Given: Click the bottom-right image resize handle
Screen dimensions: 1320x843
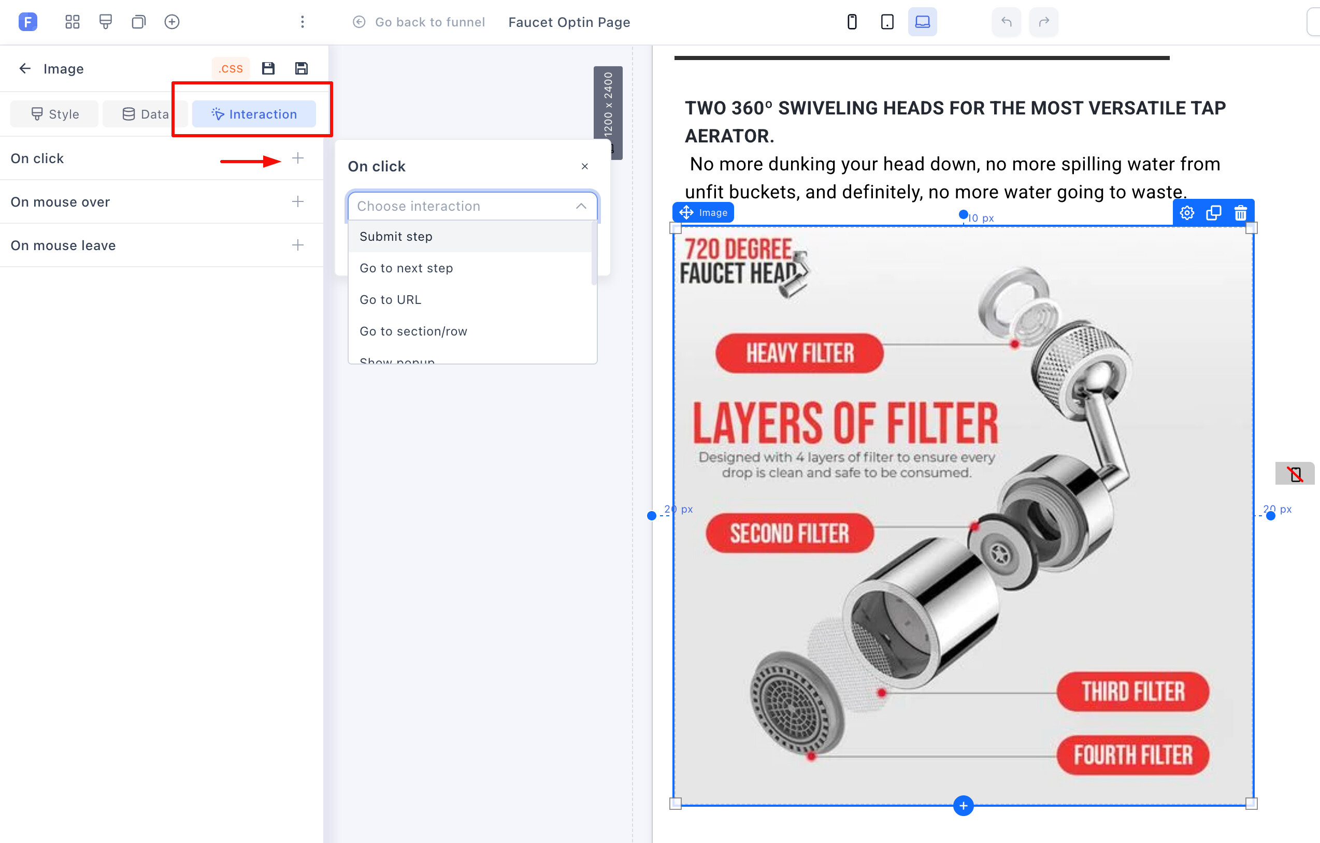Looking at the screenshot, I should [x=1252, y=804].
